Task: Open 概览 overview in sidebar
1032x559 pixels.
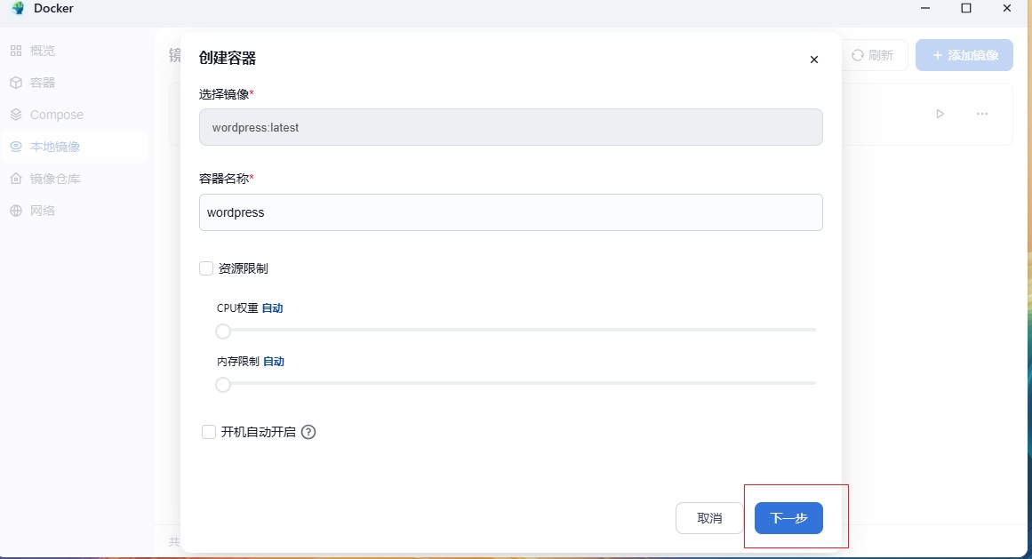Action: [43, 51]
